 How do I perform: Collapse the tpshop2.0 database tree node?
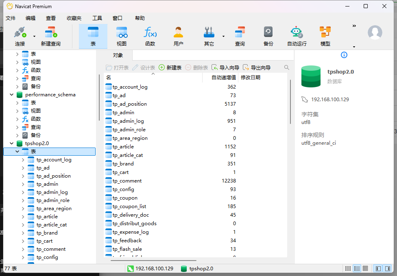tap(11, 143)
